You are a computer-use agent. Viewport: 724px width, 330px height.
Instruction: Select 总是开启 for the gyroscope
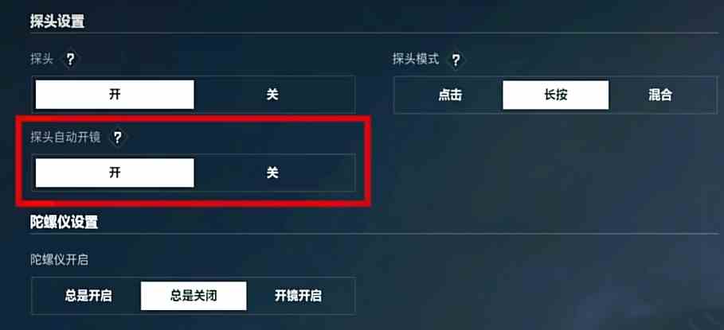[88, 296]
